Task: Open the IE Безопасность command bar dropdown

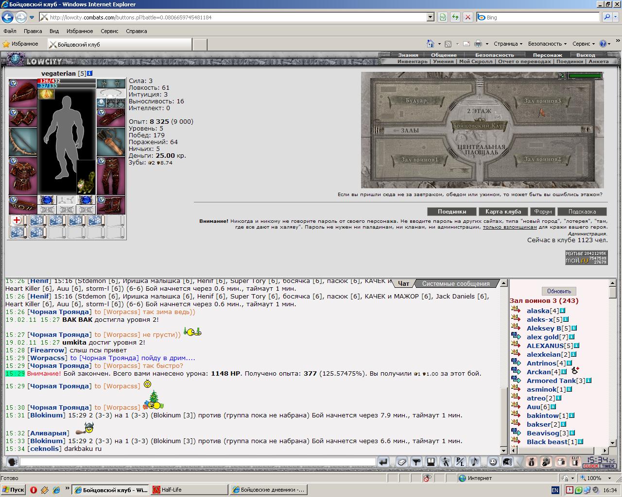Action: pos(548,44)
